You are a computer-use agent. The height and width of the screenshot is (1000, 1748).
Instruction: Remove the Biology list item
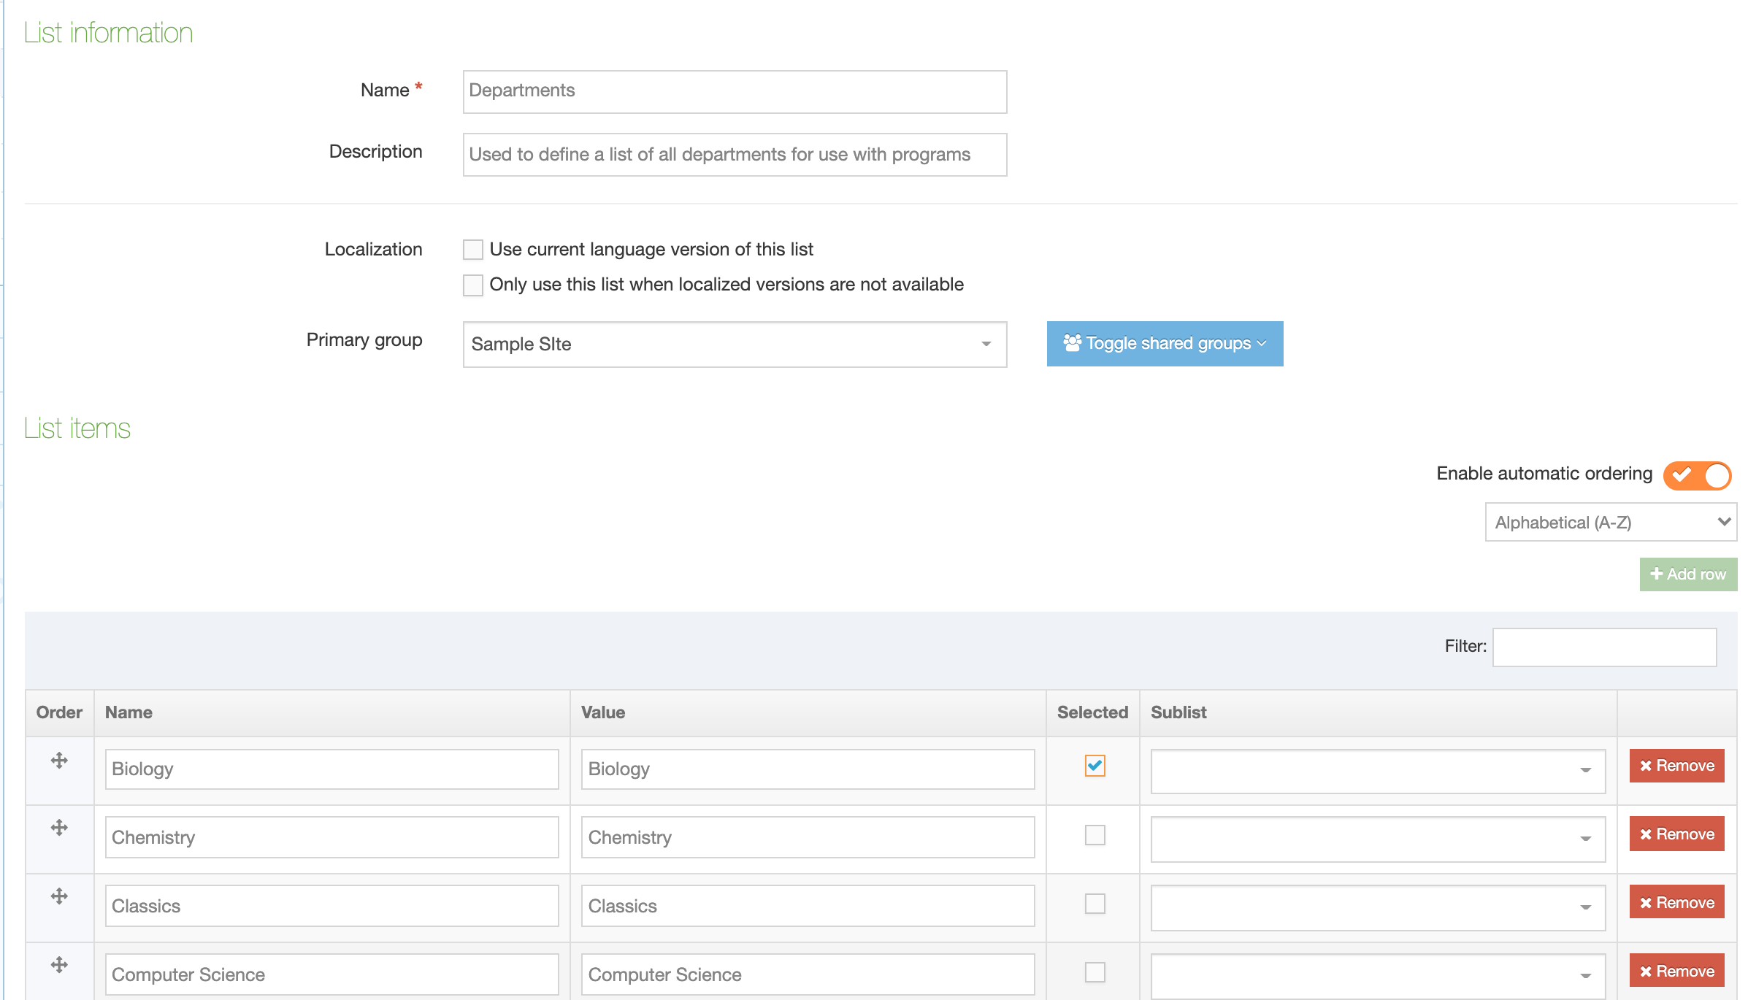click(1676, 766)
